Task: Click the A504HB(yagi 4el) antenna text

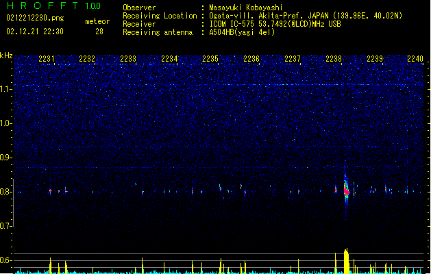Action: click(242, 32)
